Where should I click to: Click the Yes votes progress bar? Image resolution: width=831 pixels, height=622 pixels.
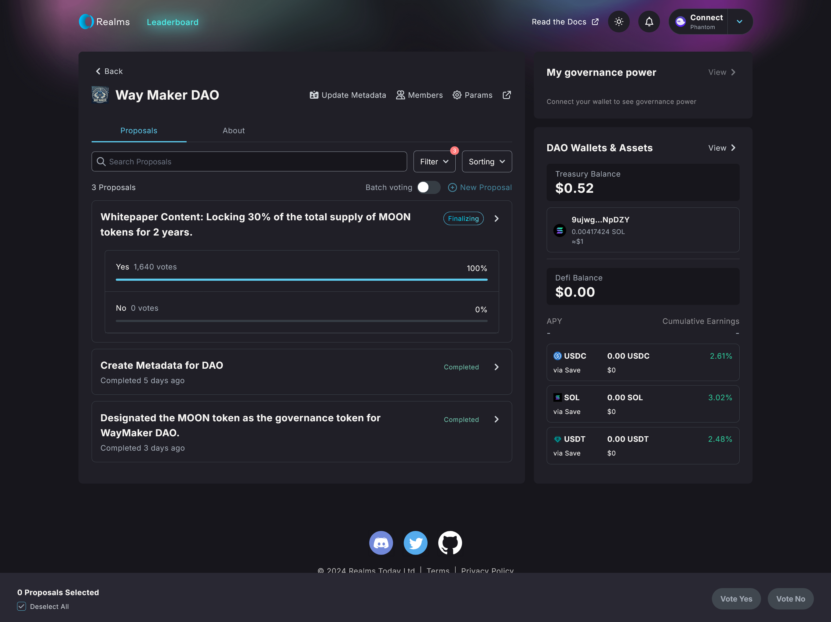[302, 280]
